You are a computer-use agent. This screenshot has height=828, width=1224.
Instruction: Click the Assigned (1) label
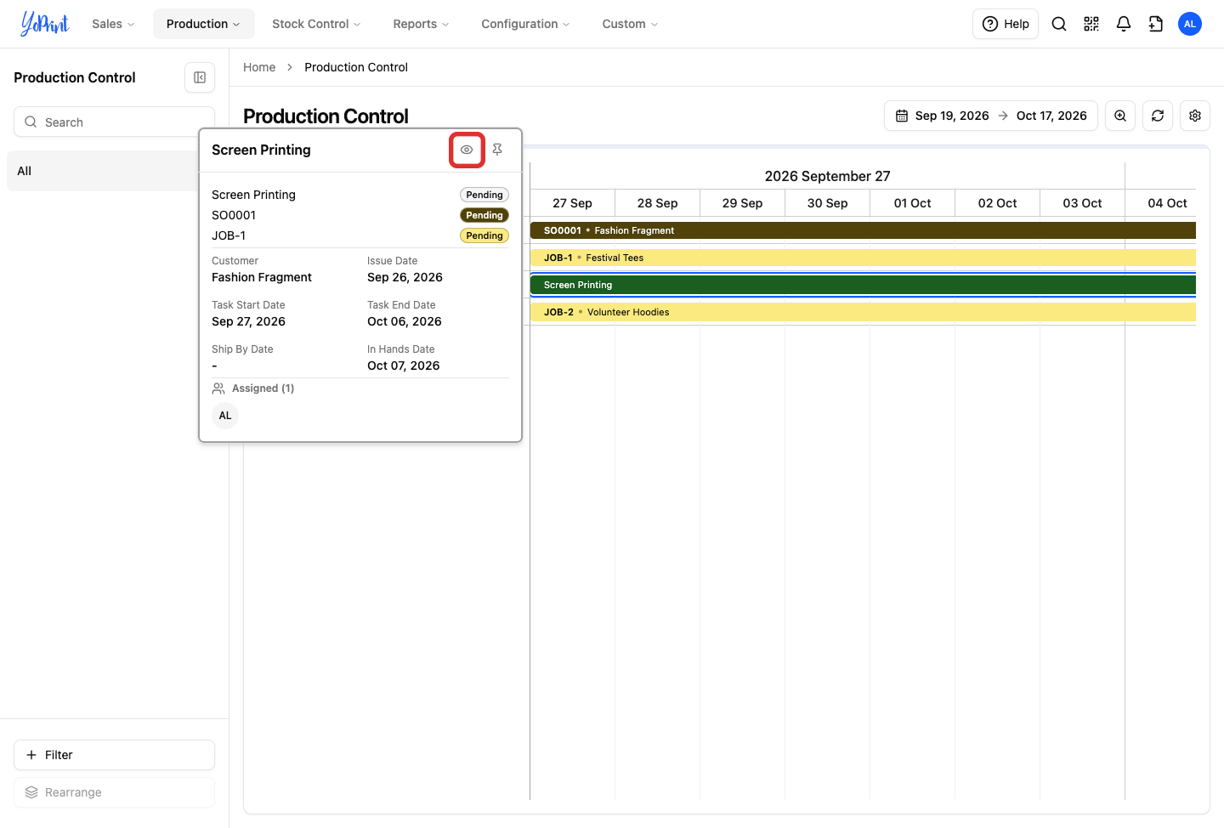263,388
